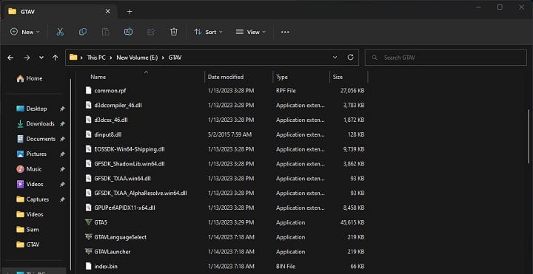Open the See more three-dots menu
The height and width of the screenshot is (274, 533).
[285, 32]
